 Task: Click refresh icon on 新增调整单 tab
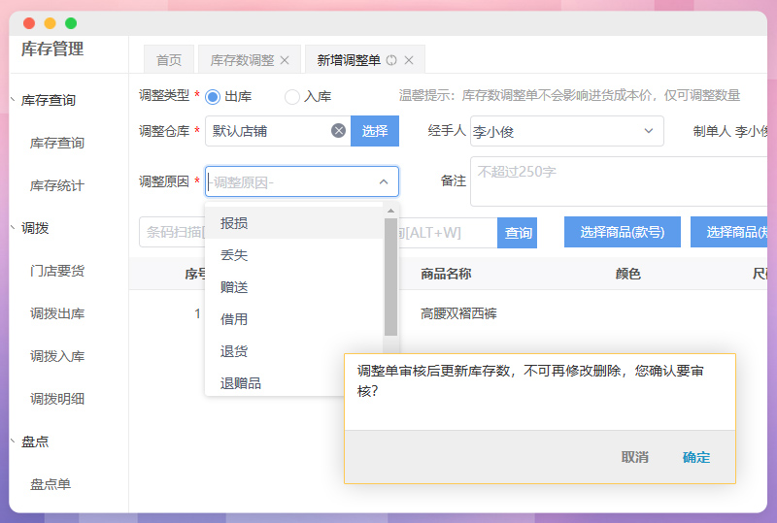pyautogui.click(x=391, y=60)
